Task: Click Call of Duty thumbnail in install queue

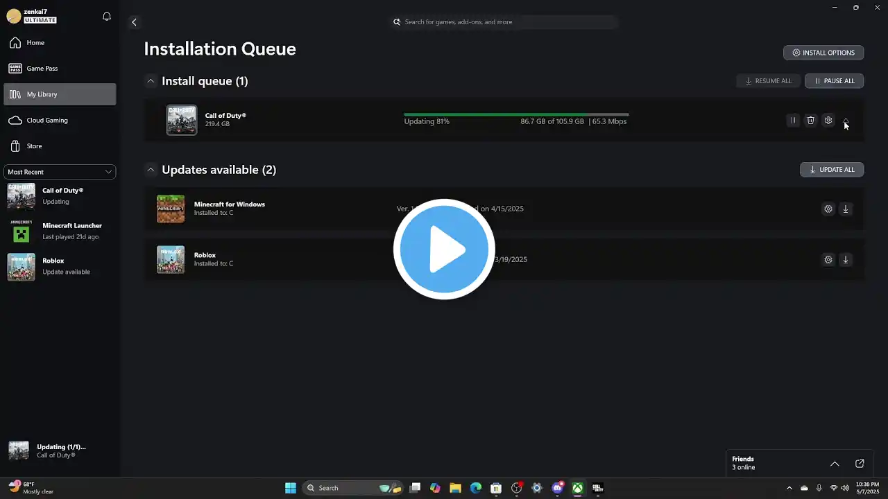Action: click(x=182, y=121)
